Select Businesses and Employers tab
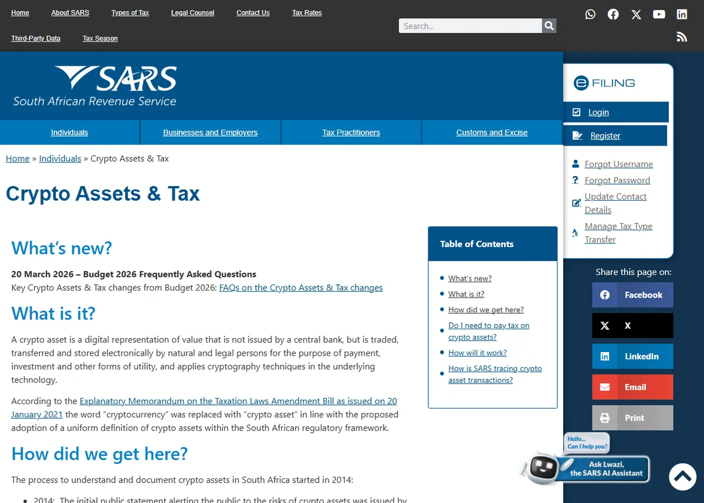704x503 pixels. click(210, 133)
